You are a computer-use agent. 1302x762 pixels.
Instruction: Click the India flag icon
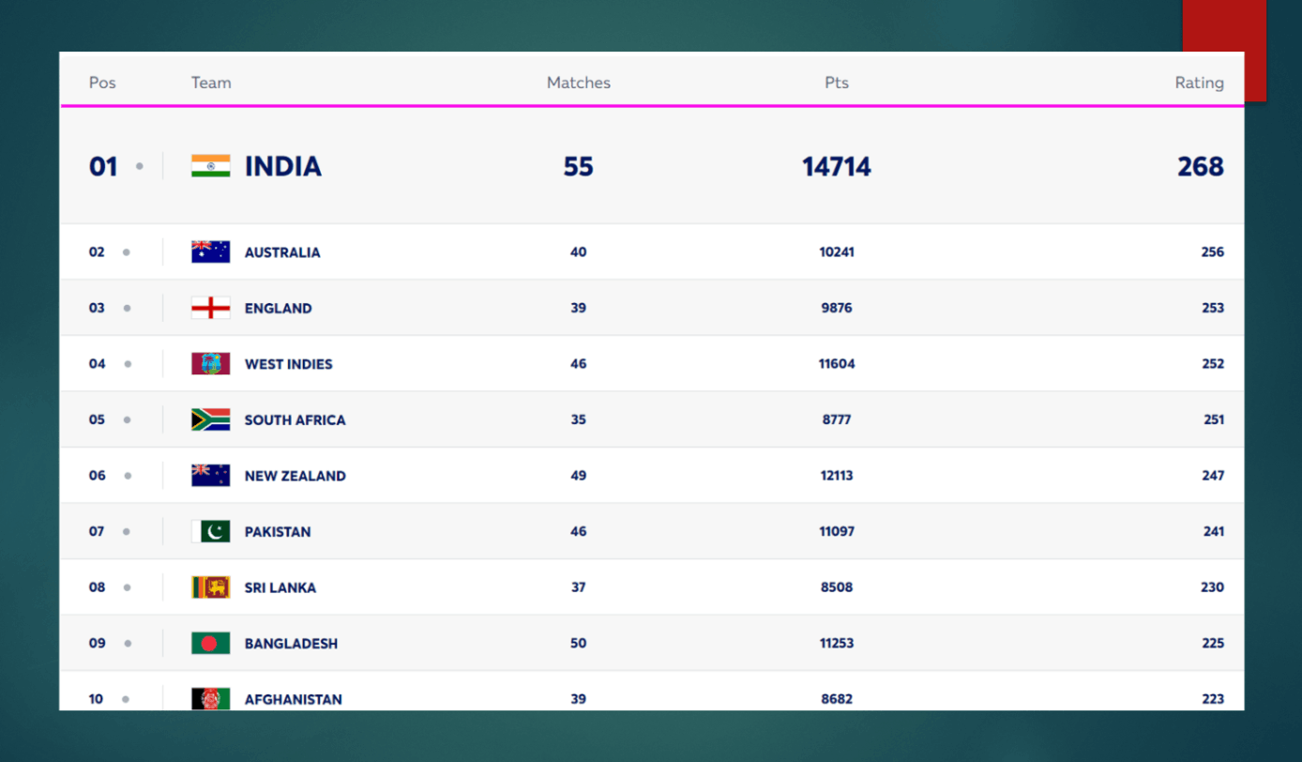click(210, 165)
